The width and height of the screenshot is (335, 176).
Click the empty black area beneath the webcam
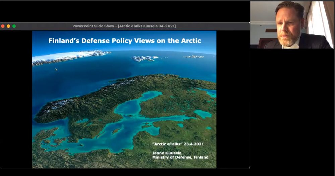point(292,111)
